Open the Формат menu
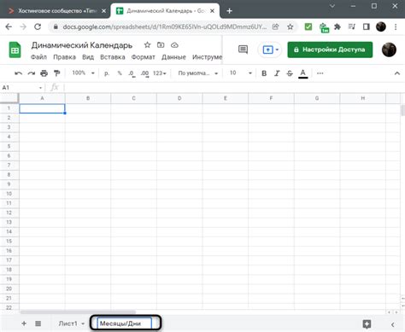The width and height of the screenshot is (405, 332). tap(143, 57)
